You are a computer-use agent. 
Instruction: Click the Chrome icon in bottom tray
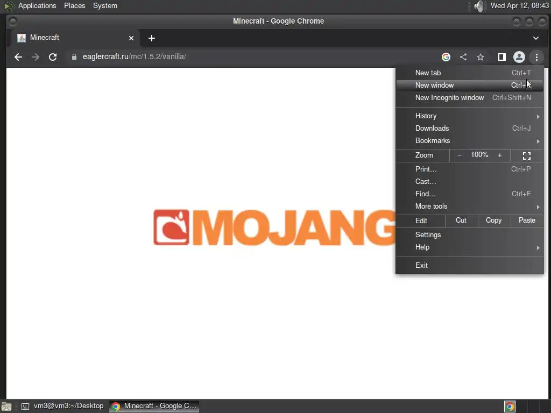coord(510,407)
